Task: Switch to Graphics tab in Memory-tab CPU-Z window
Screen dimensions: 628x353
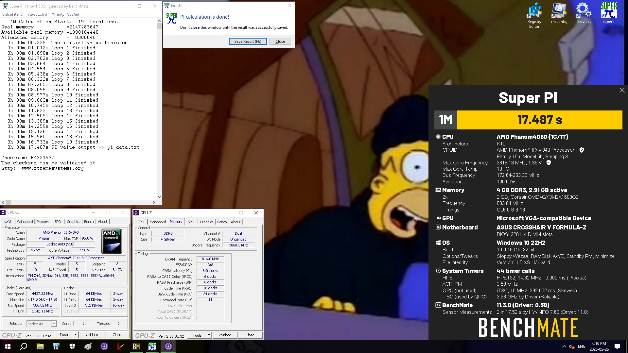Action: (206, 222)
